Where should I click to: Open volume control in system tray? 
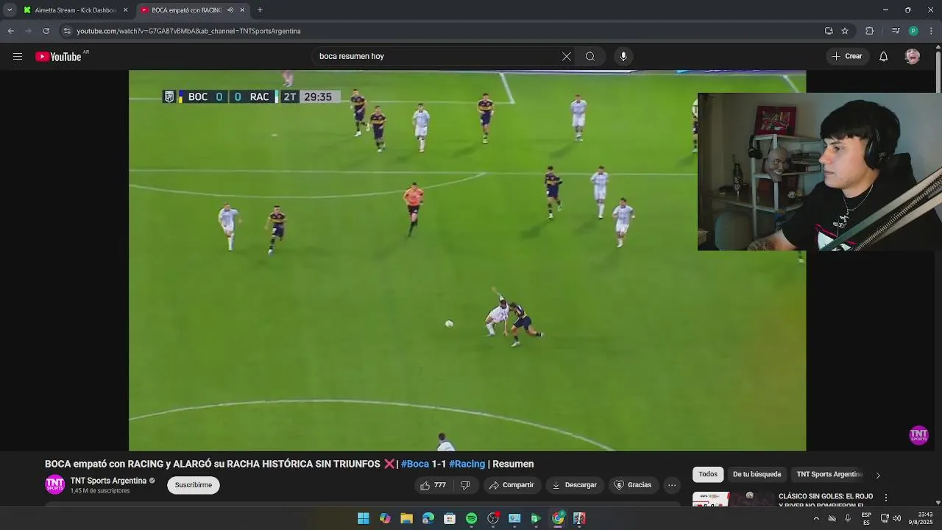click(896, 518)
